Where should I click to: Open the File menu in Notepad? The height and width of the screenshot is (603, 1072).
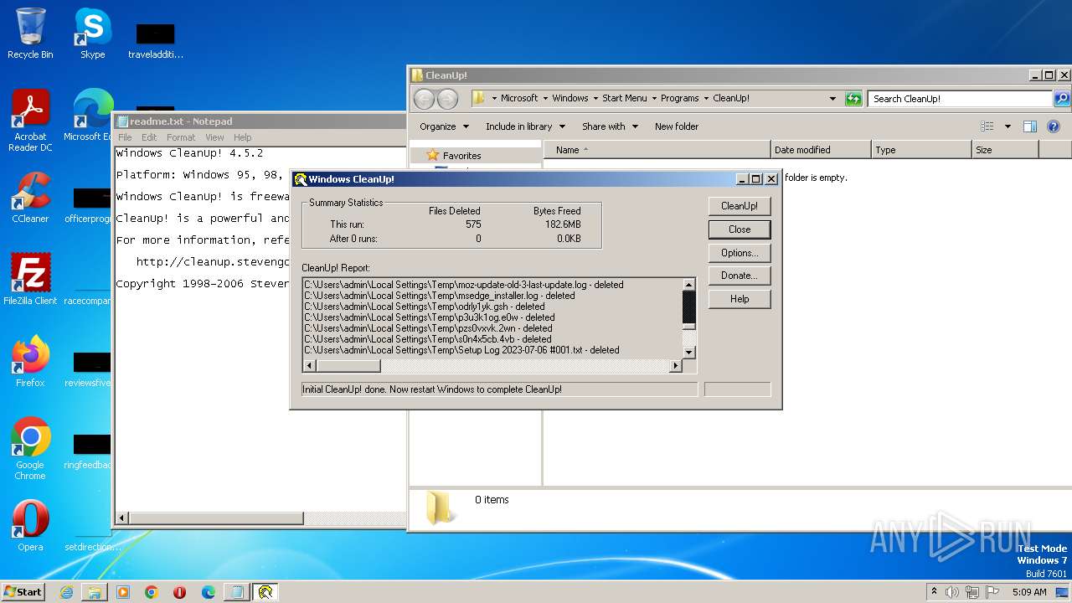point(125,137)
